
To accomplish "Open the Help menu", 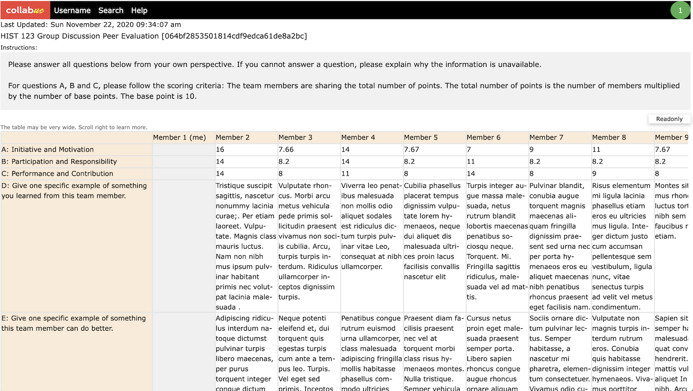I will (x=139, y=10).
